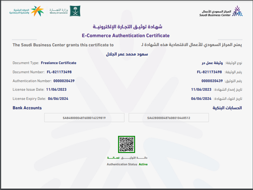Click the Arabic bank accounts heading
The image size is (253, 190).
coord(227,108)
